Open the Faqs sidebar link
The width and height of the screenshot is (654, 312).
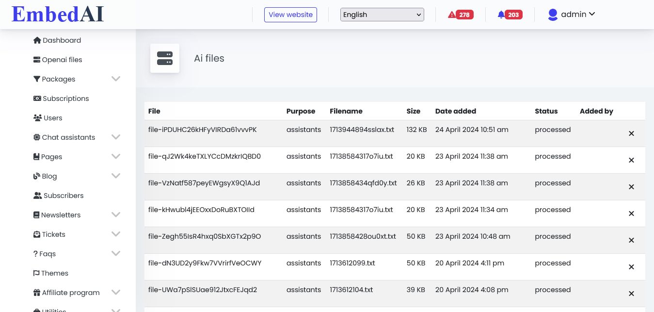[x=44, y=254]
